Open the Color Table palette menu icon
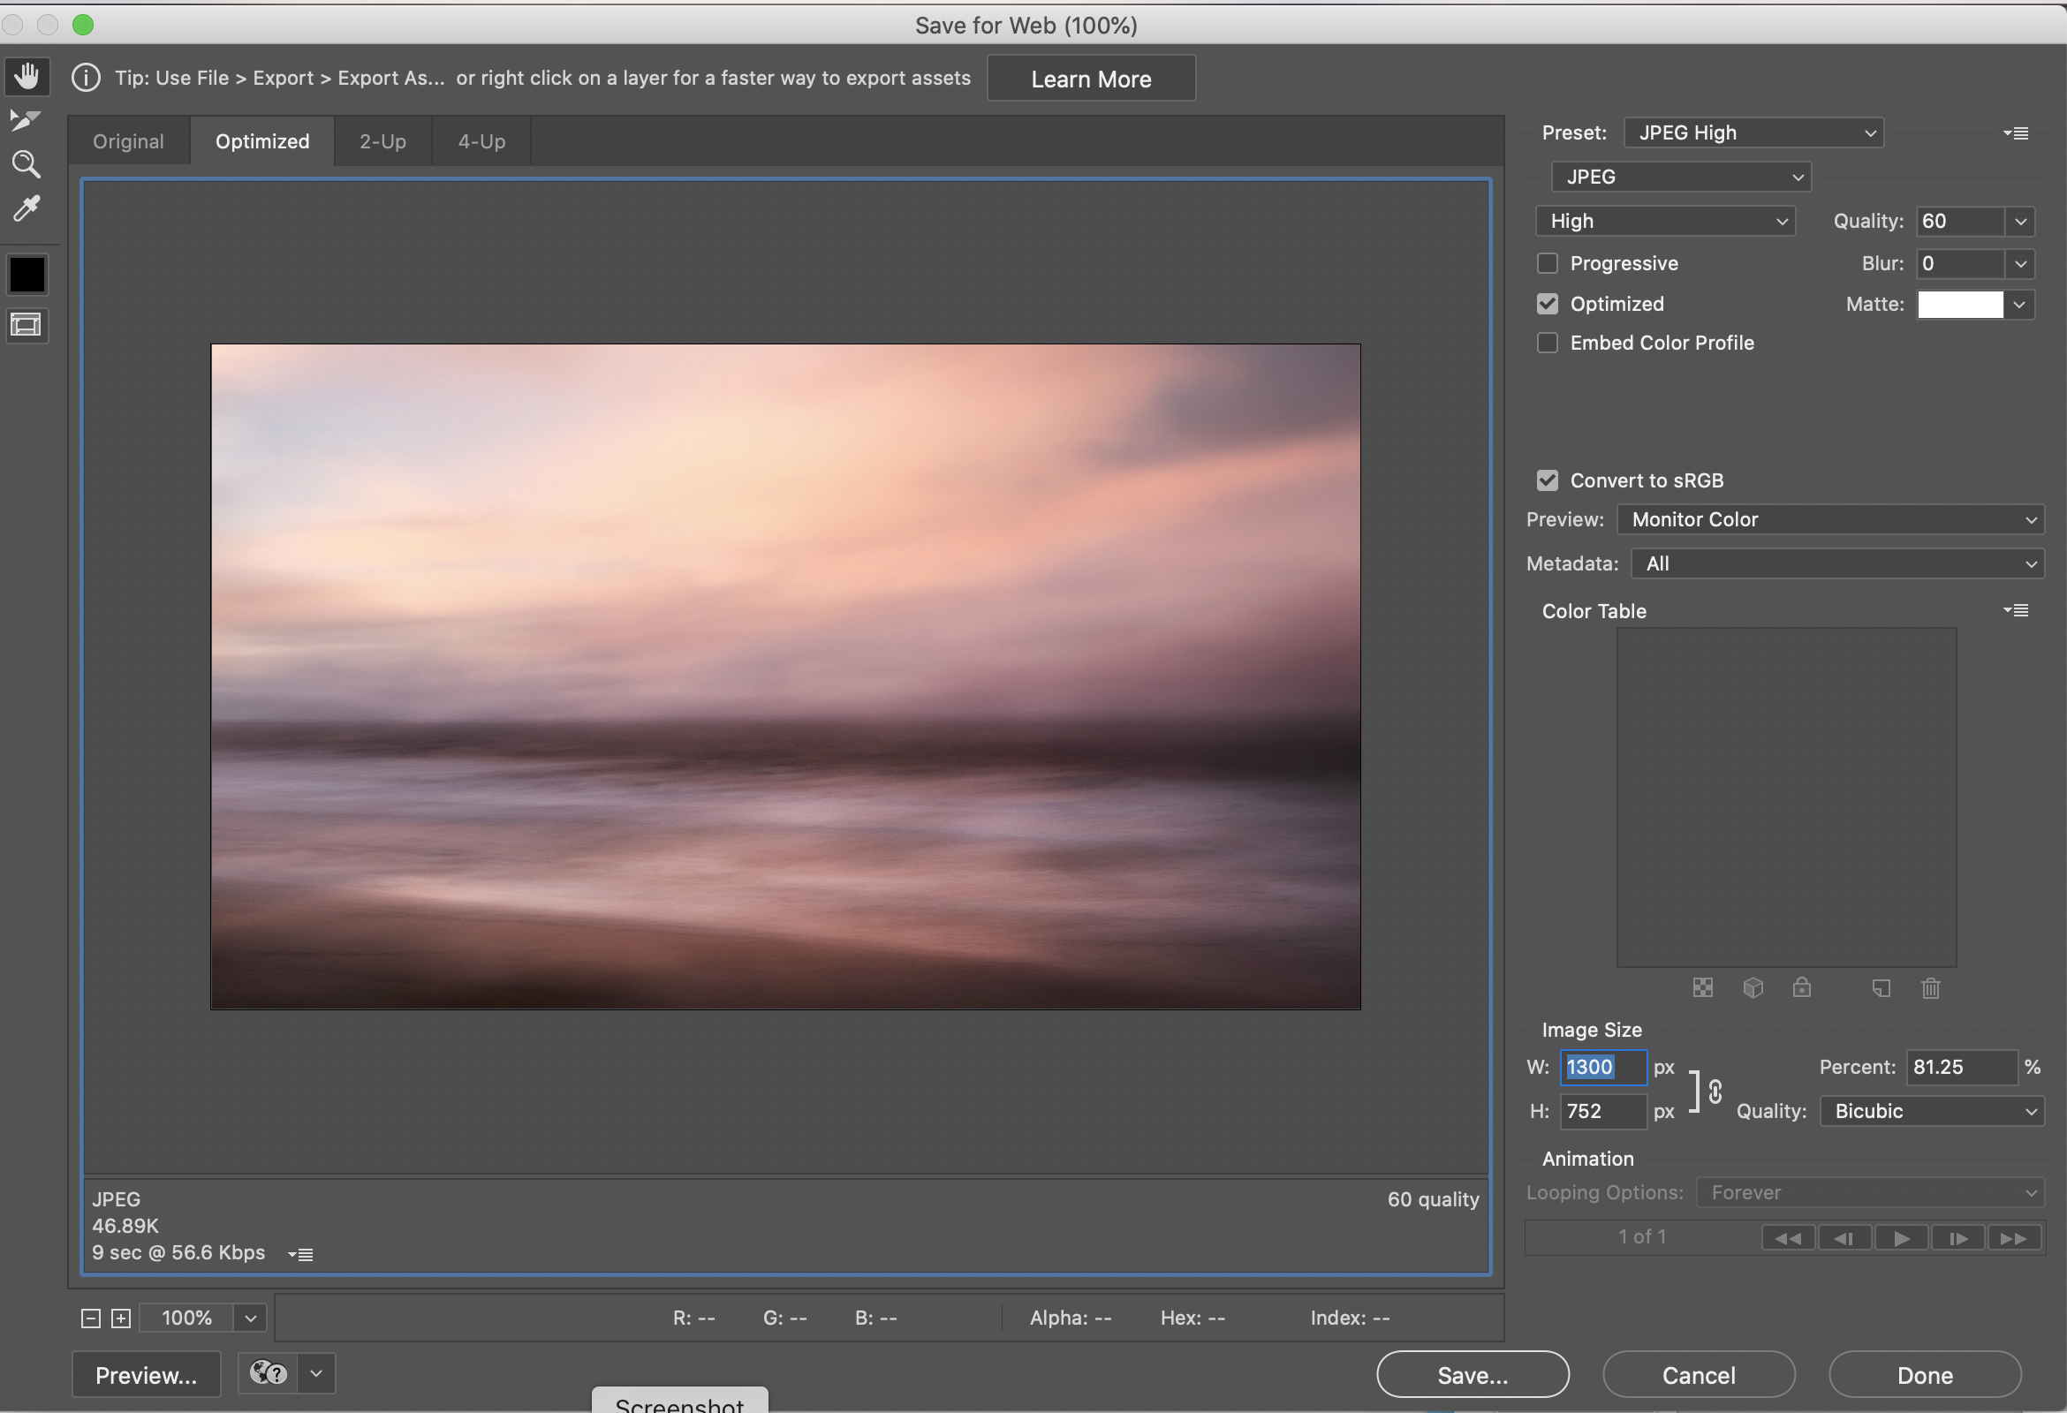The height and width of the screenshot is (1413, 2067). pyautogui.click(x=2017, y=610)
